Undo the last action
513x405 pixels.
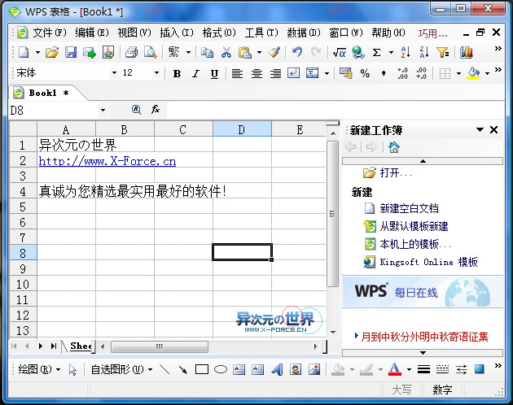coord(297,52)
